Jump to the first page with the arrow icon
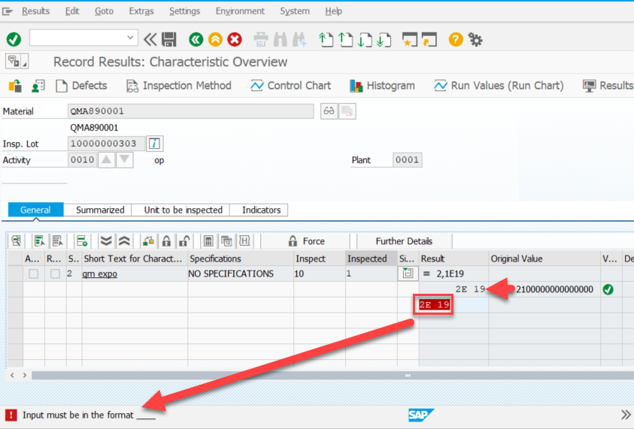 (x=326, y=40)
